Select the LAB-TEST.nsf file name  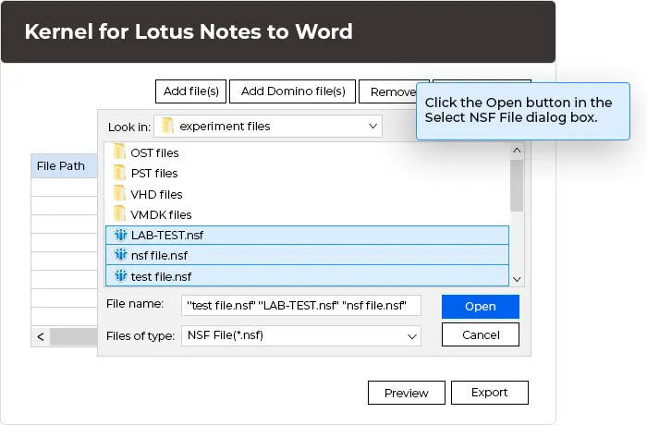coord(167,236)
